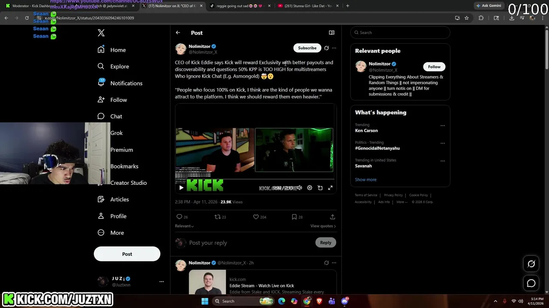
Task: Click Grok icon on the 2h reply
Action: (326, 263)
